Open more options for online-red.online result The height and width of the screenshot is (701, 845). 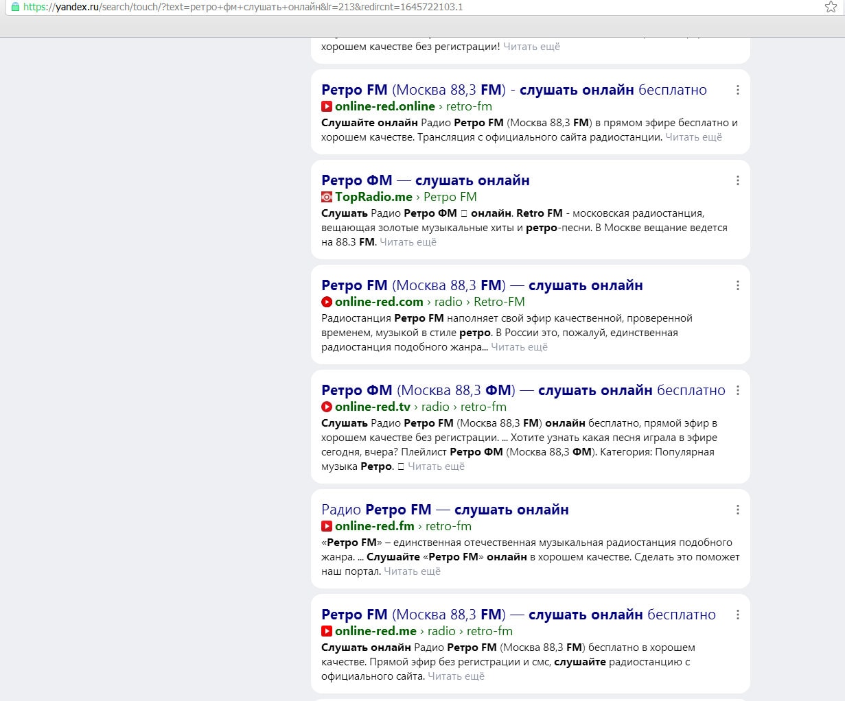738,90
